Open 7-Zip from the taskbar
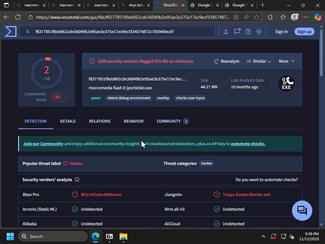This screenshot has height=244, width=325. click(109, 236)
